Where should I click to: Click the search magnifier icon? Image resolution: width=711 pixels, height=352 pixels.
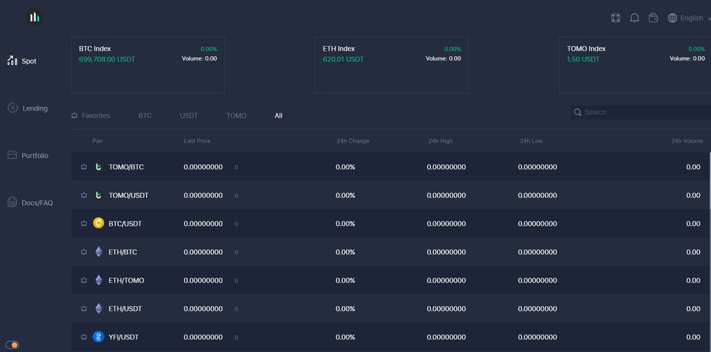pos(578,112)
